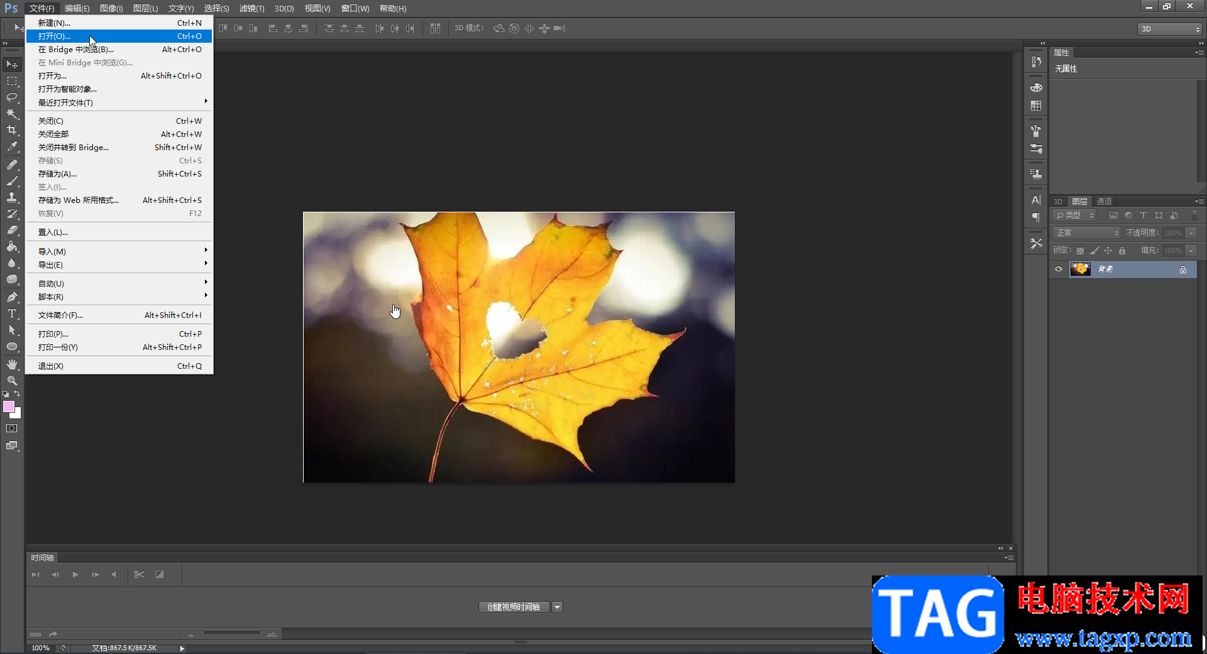
Task: Select the Pen tool
Action: point(12,297)
